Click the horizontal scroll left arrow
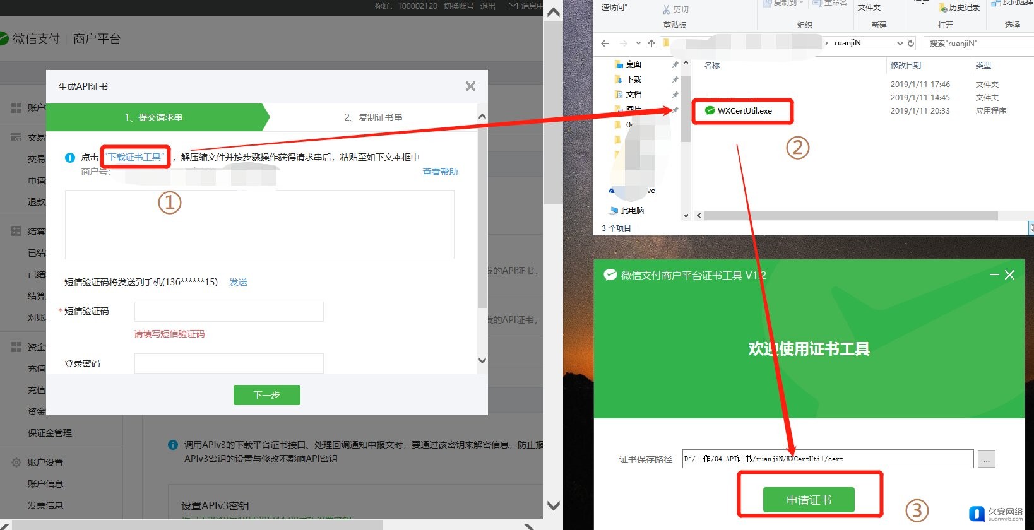 point(698,216)
